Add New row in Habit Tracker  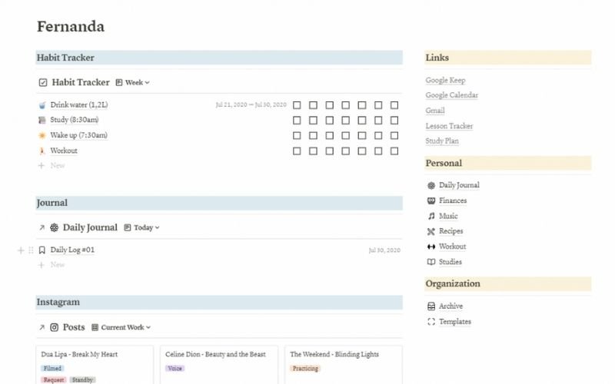coord(52,166)
